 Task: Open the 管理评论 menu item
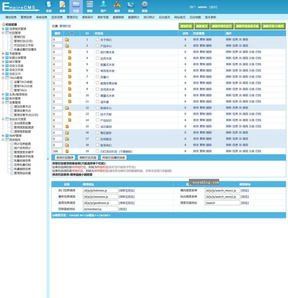click(x=72, y=17)
